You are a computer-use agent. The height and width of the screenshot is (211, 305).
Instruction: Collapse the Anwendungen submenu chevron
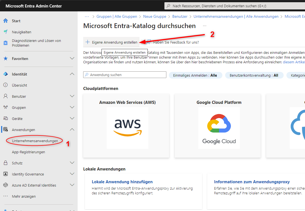[x=72, y=130]
